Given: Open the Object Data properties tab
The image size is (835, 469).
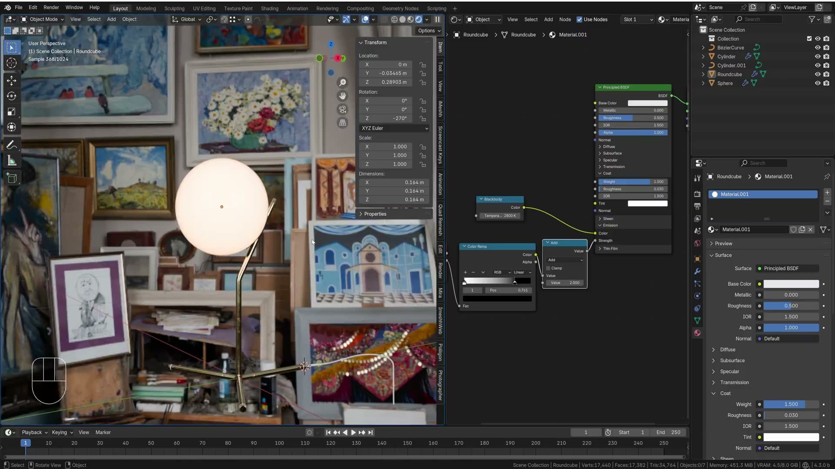Looking at the screenshot, I should (697, 320).
